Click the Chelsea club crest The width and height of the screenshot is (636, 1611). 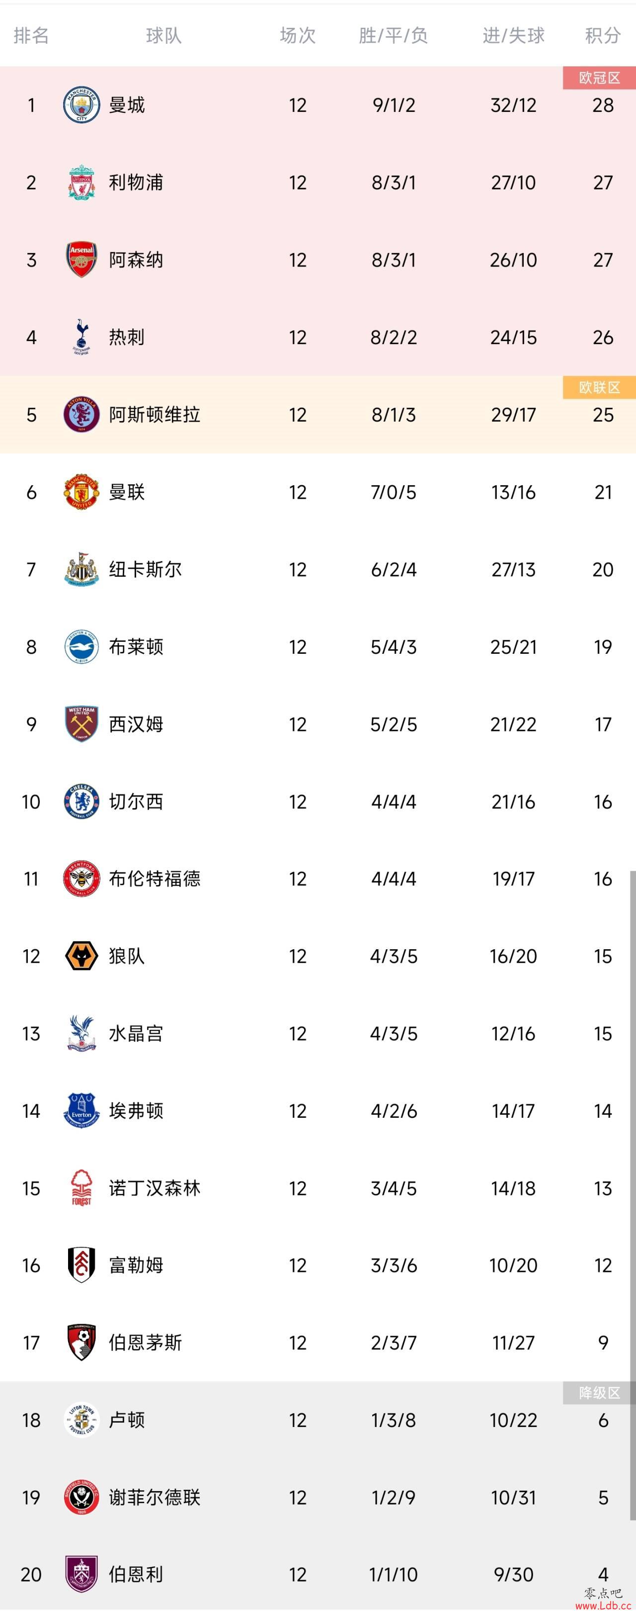(81, 802)
